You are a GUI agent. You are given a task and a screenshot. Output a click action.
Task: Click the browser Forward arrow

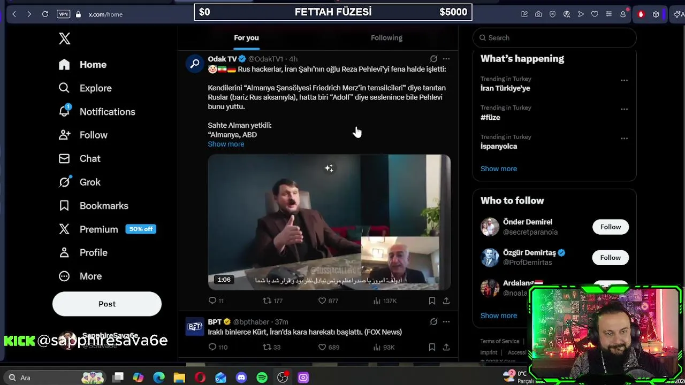click(x=29, y=14)
